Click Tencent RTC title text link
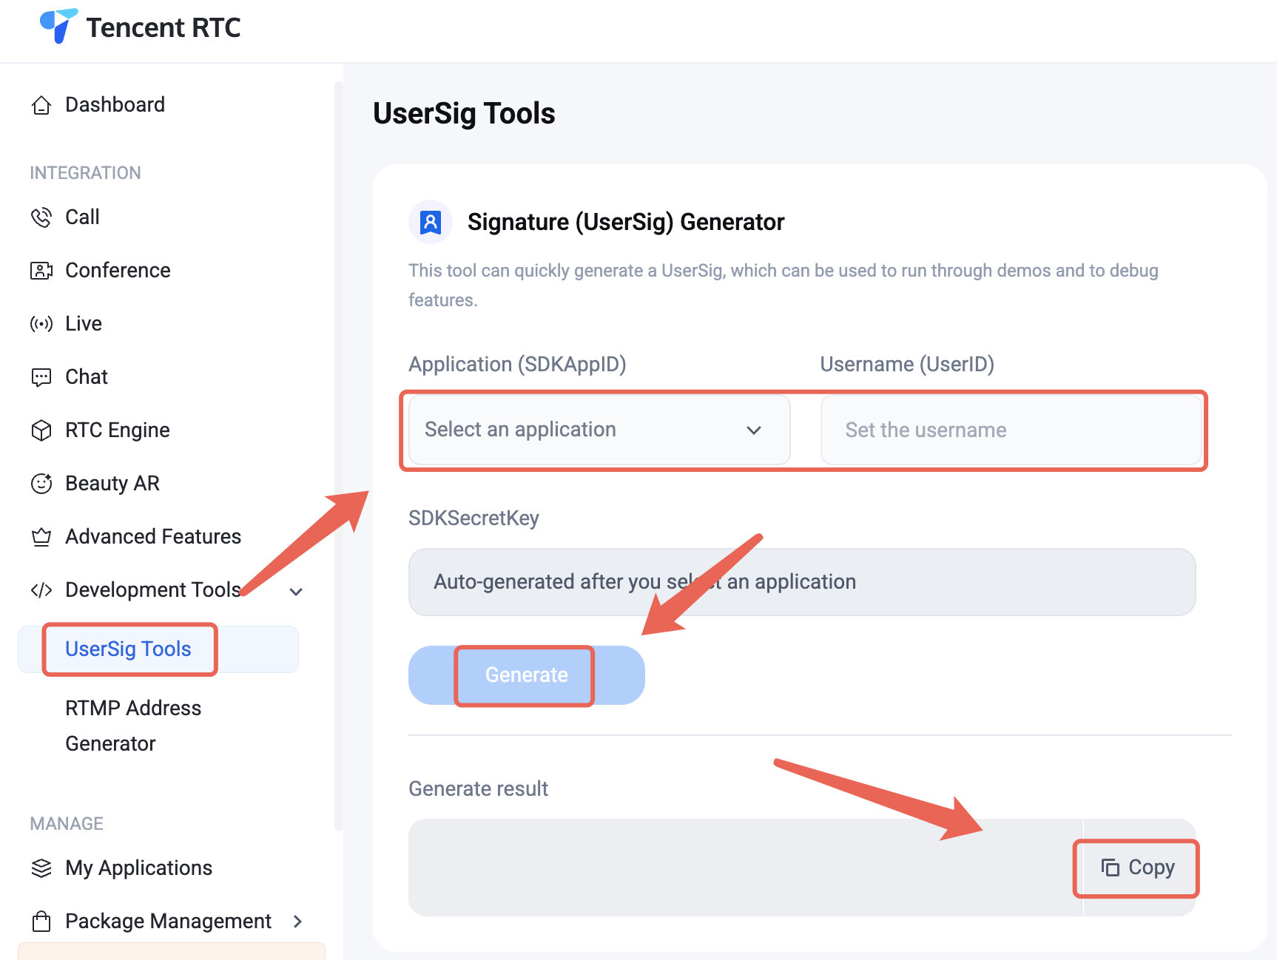Viewport: 1277px width, 960px height. [x=164, y=27]
